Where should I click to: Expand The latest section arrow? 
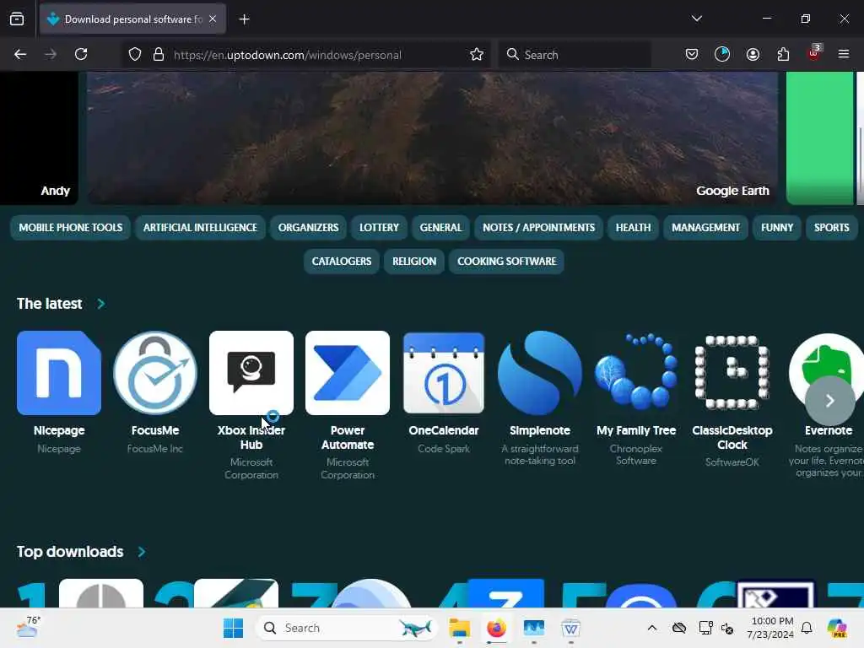(101, 304)
